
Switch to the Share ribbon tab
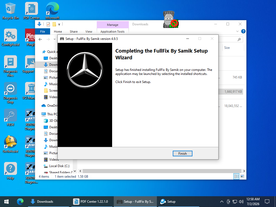(74, 32)
